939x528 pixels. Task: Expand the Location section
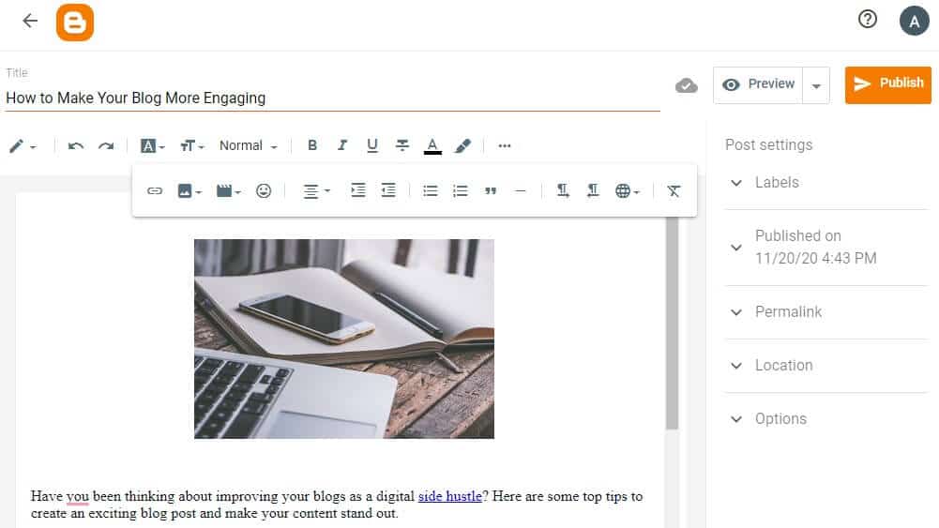click(x=826, y=365)
